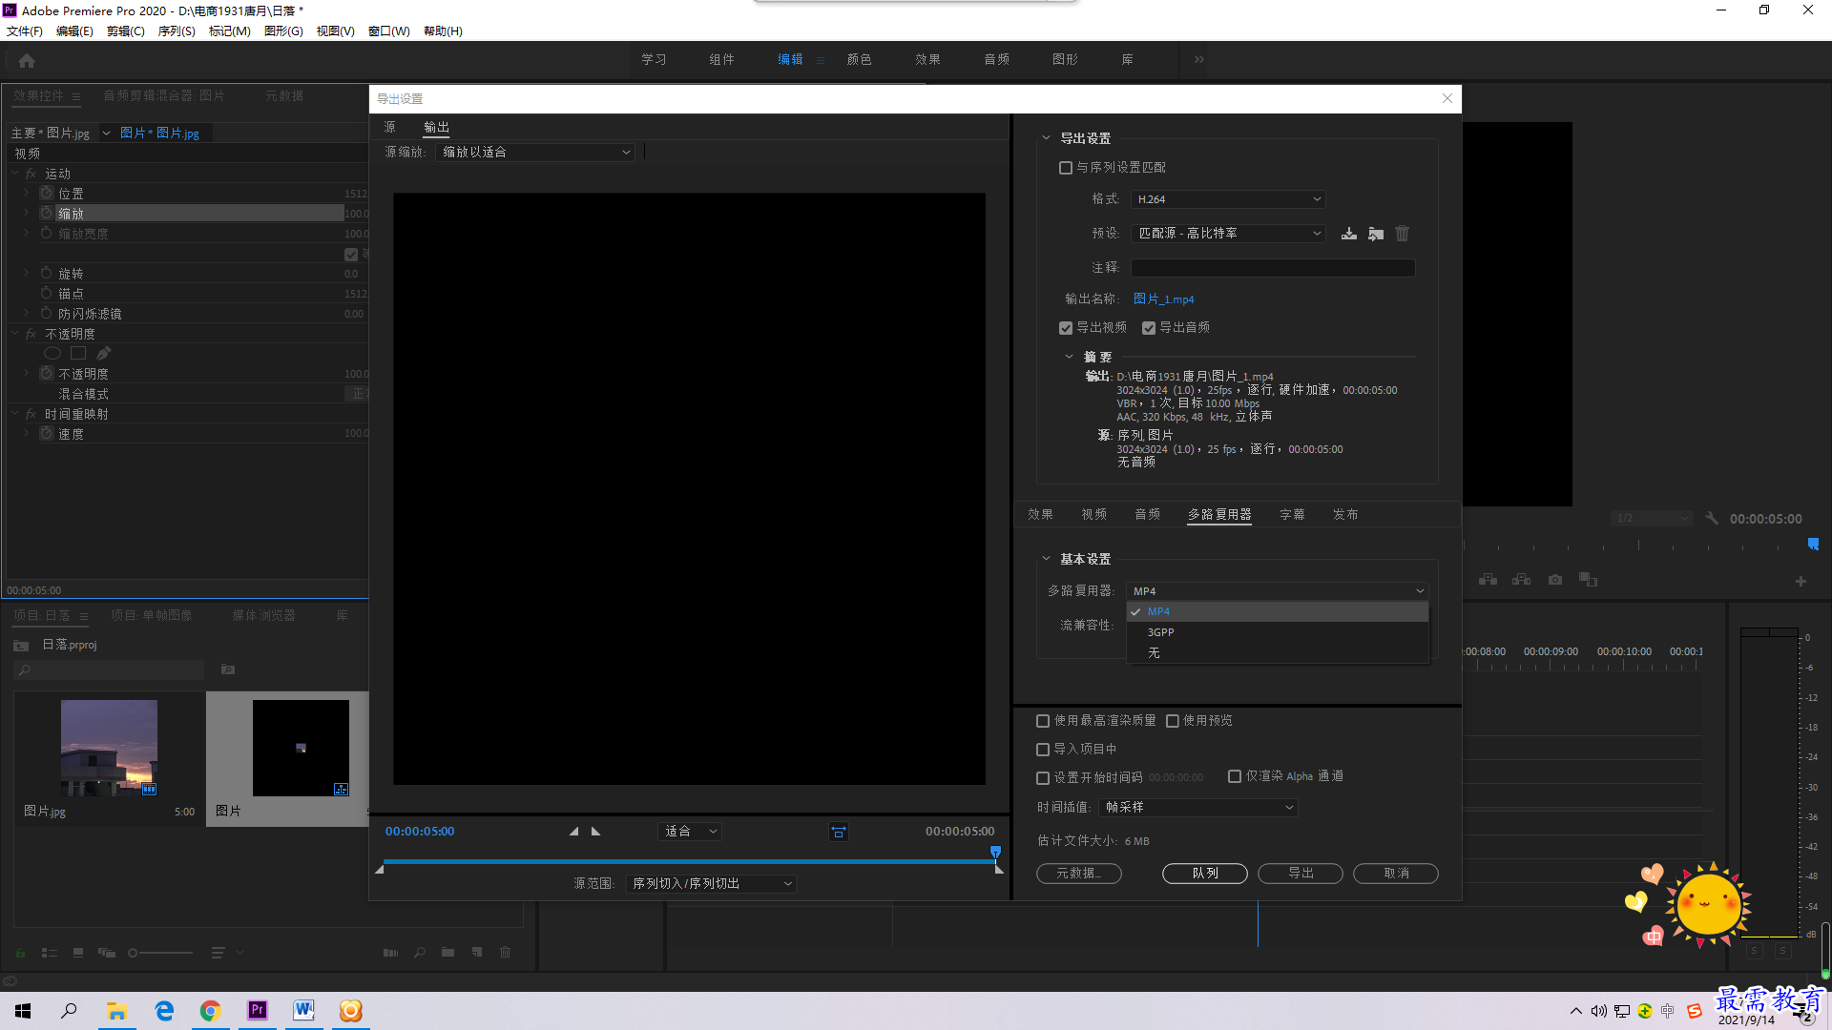This screenshot has height=1030, width=1832.
Task: Open the preview zoom fit dropdown
Action: point(690,832)
